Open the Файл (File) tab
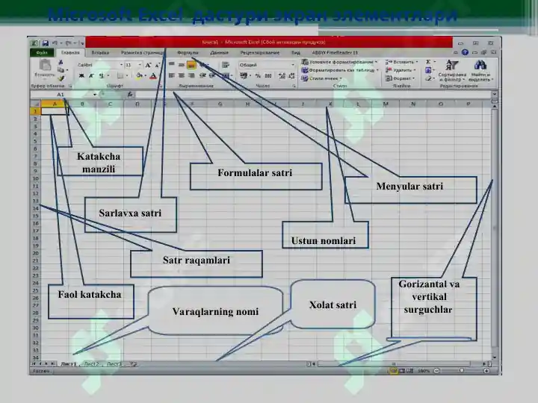 pos(42,53)
